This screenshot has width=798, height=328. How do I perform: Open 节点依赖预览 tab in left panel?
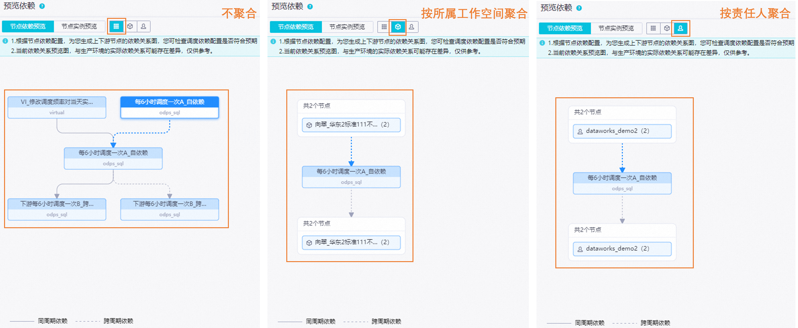[28, 26]
